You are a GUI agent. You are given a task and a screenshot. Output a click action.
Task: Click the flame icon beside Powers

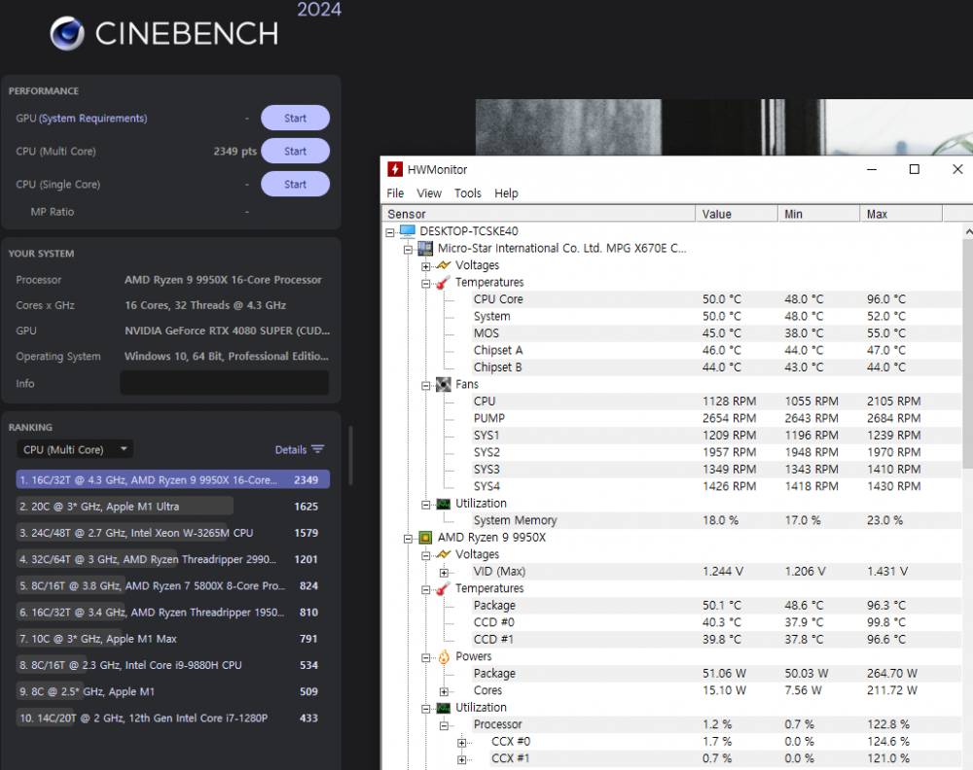[x=444, y=656]
